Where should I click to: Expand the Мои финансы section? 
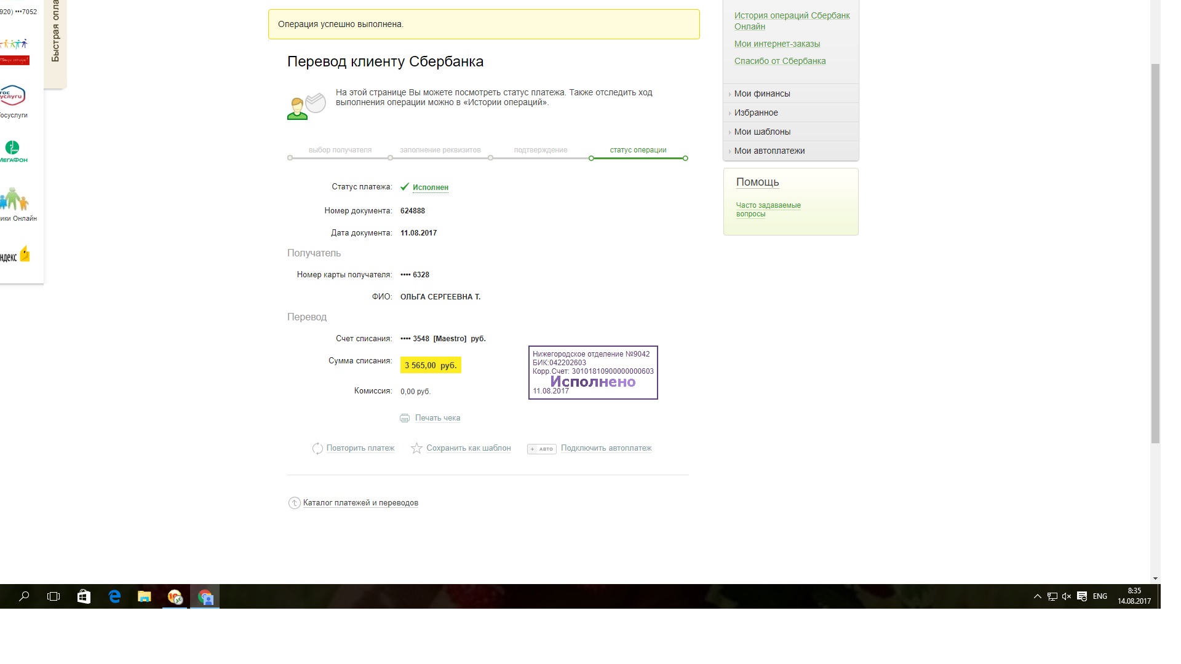761,93
